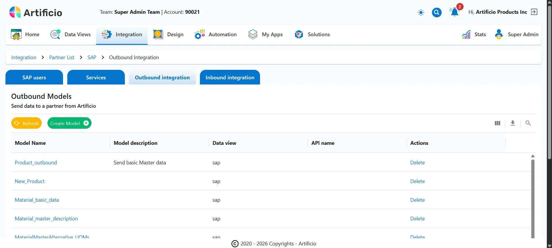Image resolution: width=552 pixels, height=248 pixels.
Task: Refresh the outbound models list
Action: coord(26,123)
